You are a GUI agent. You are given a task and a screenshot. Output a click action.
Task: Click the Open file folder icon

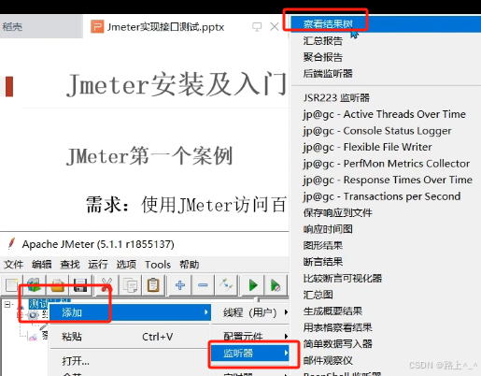pos(58,285)
